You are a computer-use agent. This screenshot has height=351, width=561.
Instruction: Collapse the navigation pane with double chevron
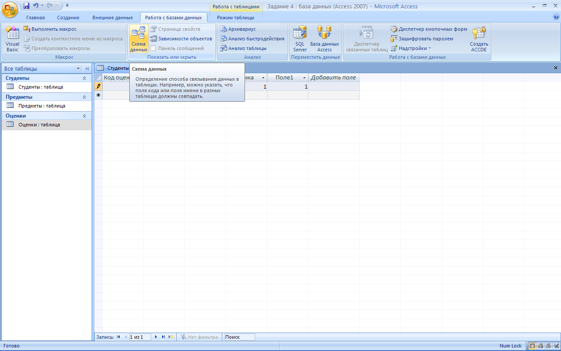click(87, 68)
